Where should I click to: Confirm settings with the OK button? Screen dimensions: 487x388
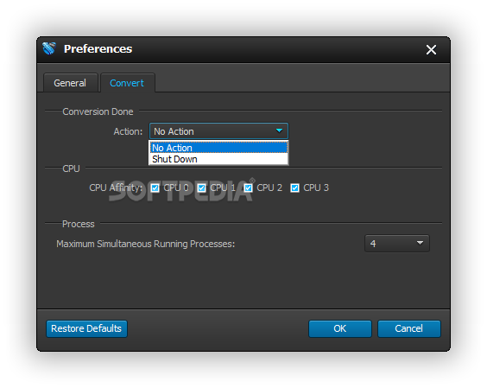click(x=340, y=328)
